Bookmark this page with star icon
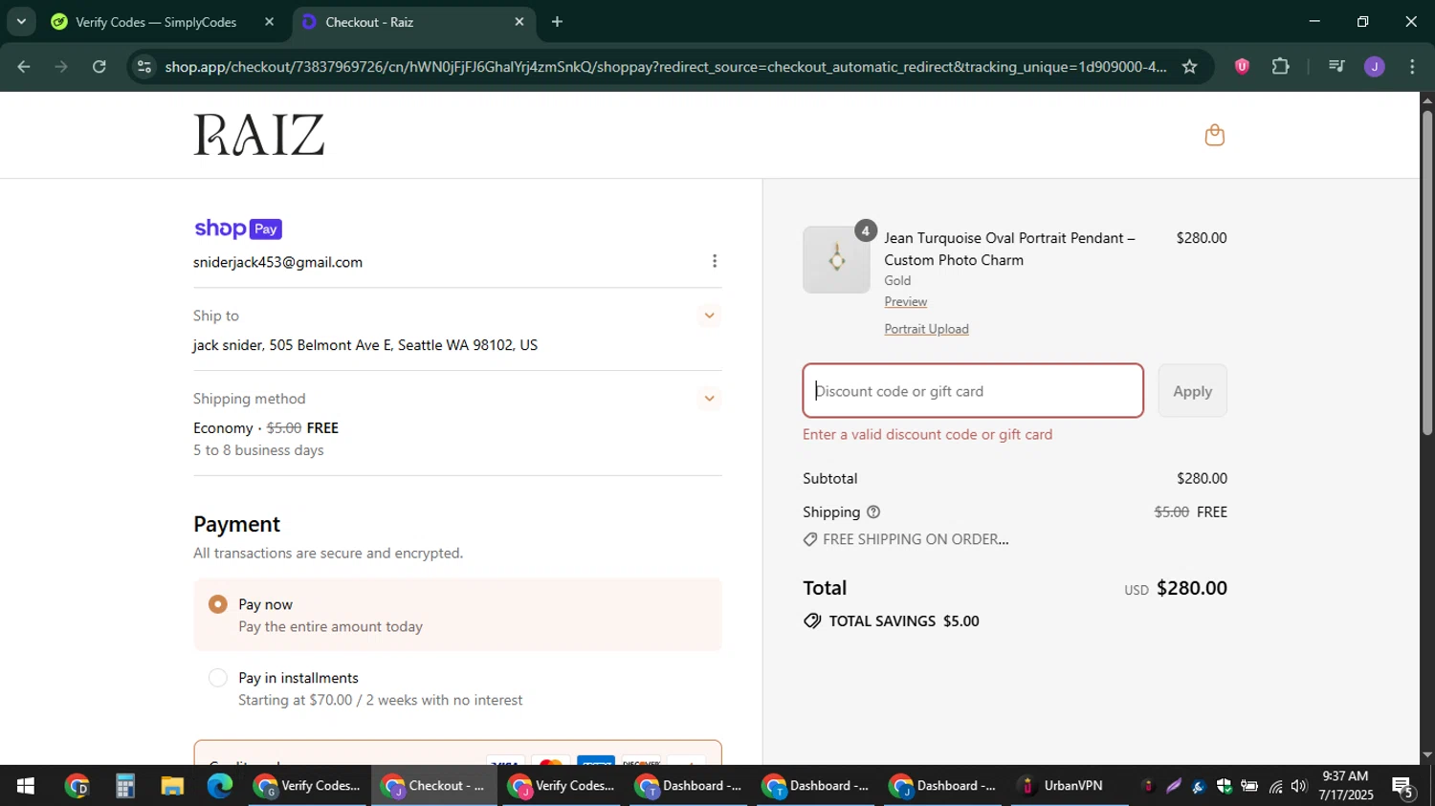 1189,67
